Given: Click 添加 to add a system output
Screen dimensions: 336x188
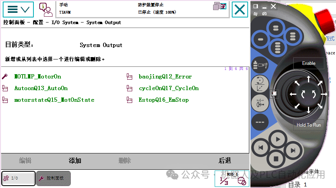Looking at the screenshot, I should point(75,160).
